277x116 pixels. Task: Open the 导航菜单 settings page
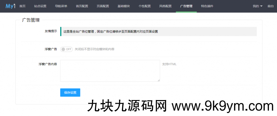(x=61, y=6)
